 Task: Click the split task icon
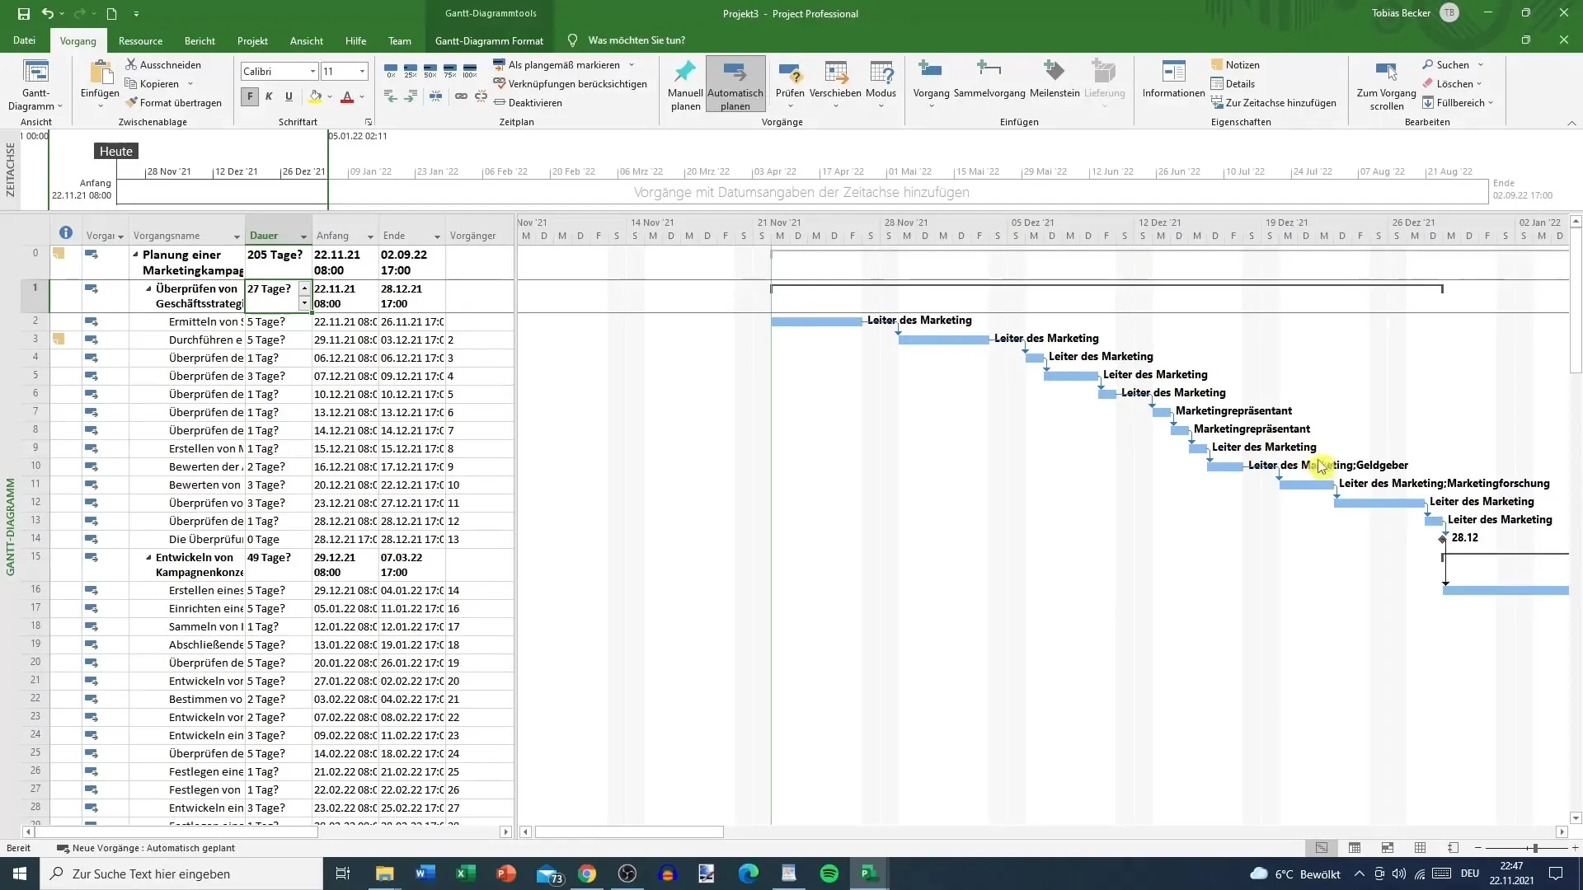(x=435, y=96)
